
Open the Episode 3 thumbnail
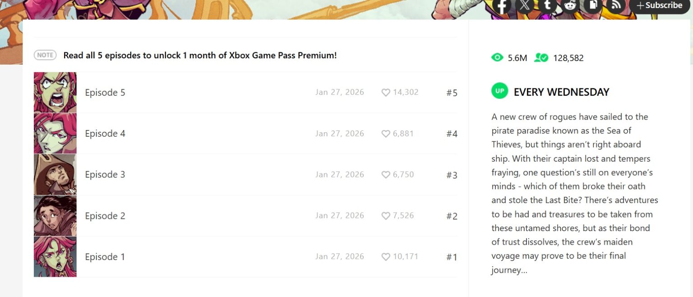point(55,175)
